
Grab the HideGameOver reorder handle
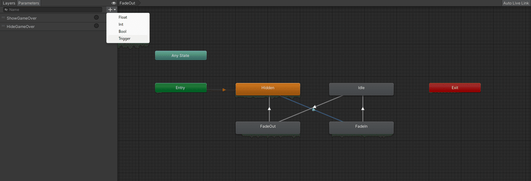coord(3,26)
